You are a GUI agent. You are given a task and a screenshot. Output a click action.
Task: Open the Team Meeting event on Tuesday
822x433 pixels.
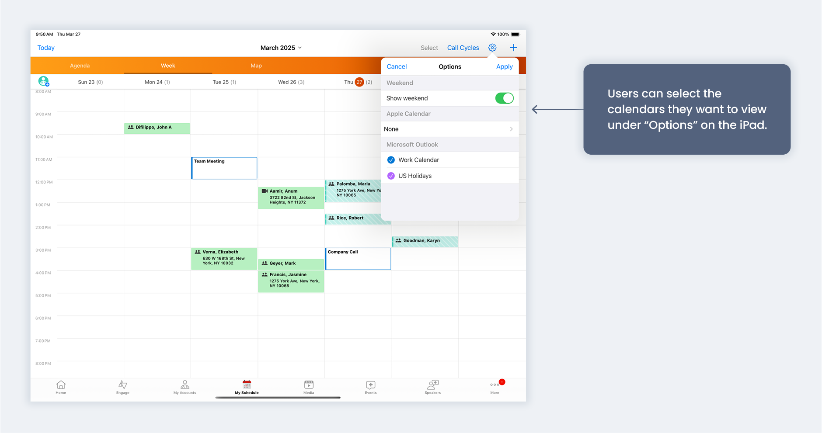click(224, 168)
